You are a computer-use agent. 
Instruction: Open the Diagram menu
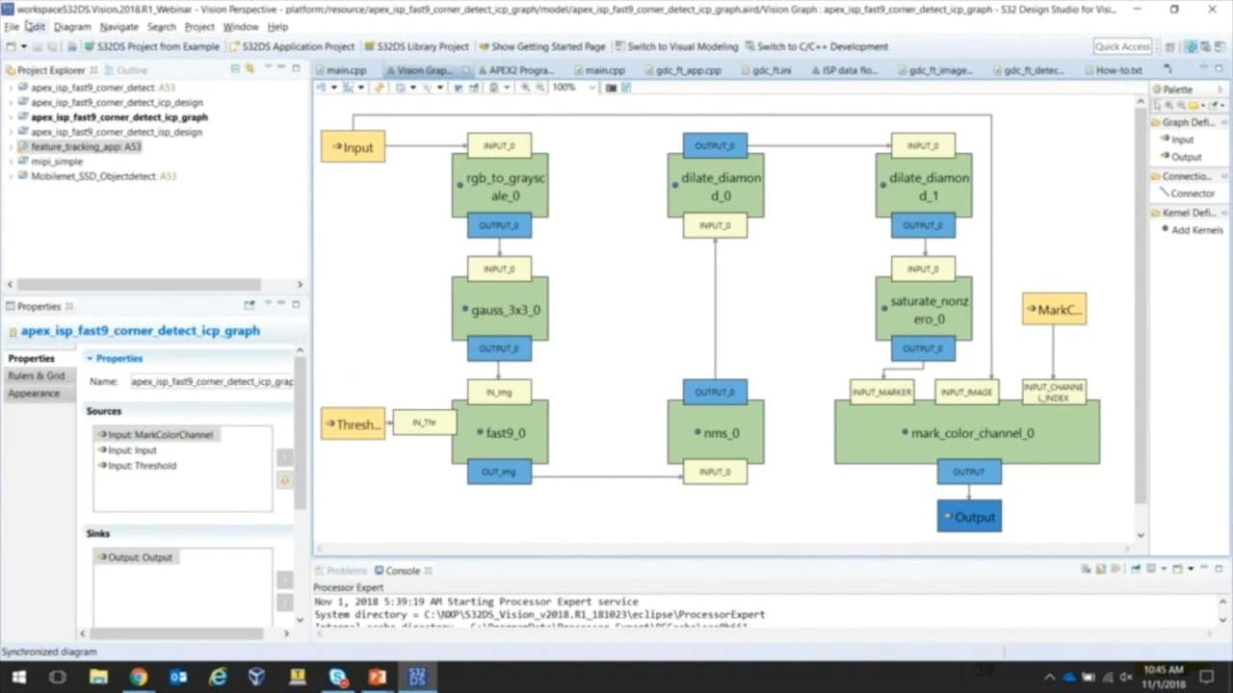click(x=72, y=27)
